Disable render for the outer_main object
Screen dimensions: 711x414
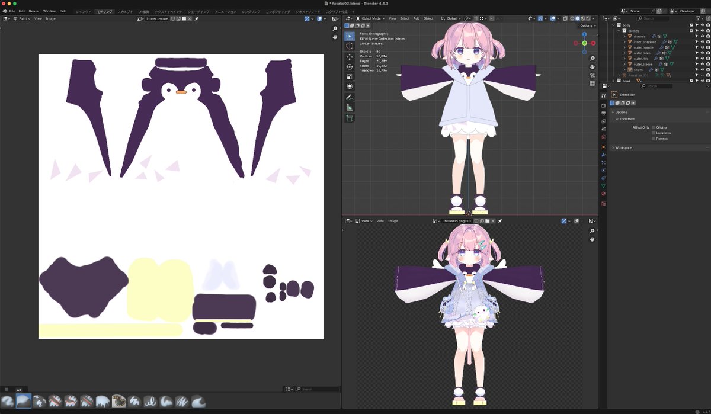pyautogui.click(x=708, y=53)
